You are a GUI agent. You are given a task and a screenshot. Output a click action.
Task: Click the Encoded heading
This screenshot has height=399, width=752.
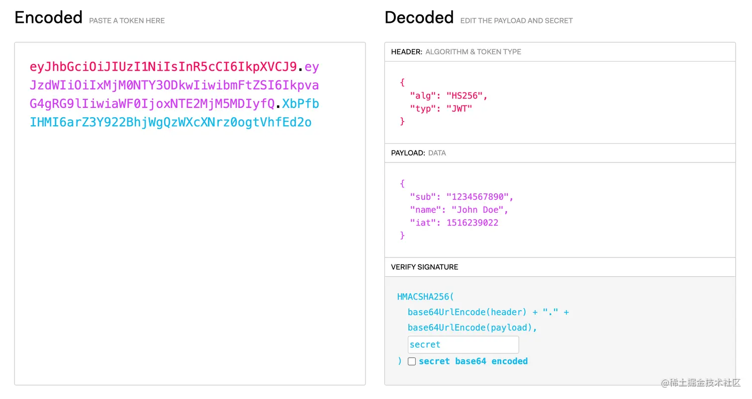point(48,18)
